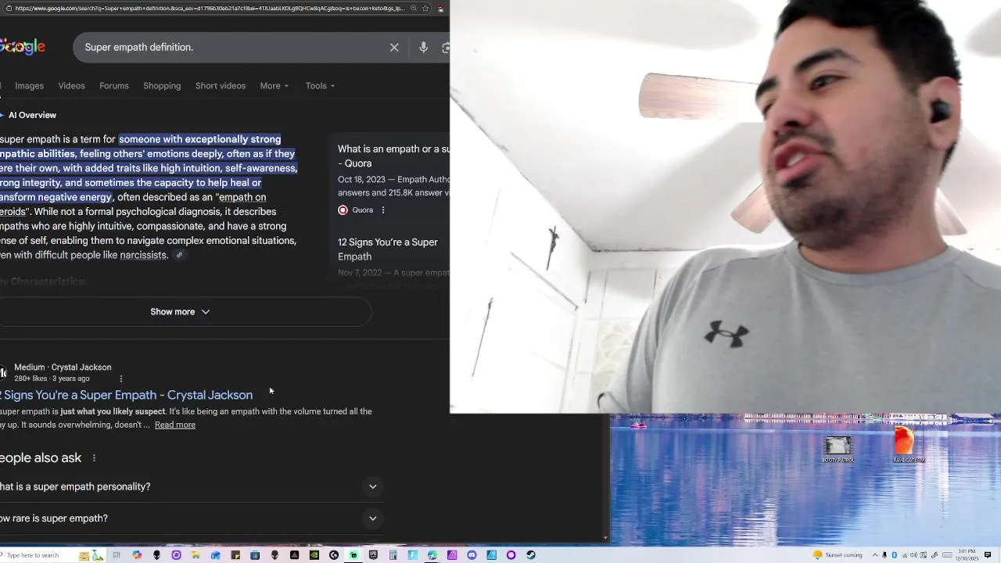Click microphone icon in system tray
Screen dimensions: 1001x563
coord(884,555)
